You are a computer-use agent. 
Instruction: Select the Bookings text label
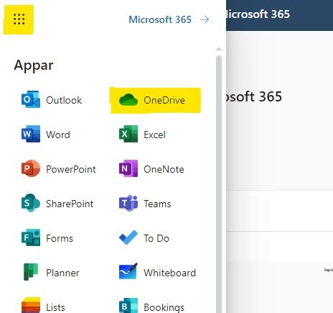164,307
